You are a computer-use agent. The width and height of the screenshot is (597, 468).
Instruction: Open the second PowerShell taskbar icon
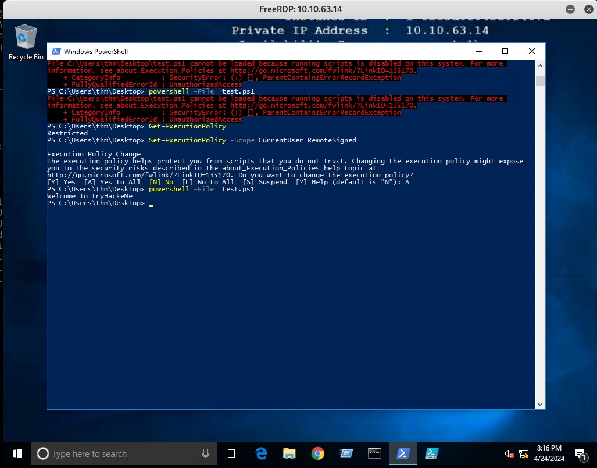(x=431, y=453)
